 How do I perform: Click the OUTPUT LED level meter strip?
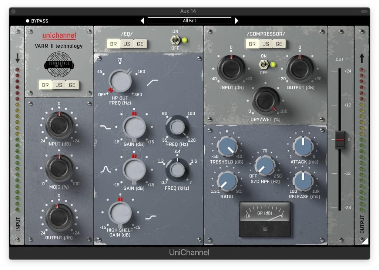point(362,139)
